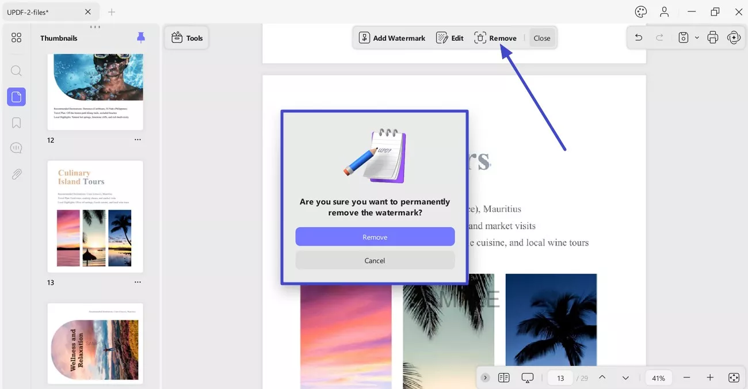Viewport: 748px width, 389px height.
Task: Open the Tools menu button
Action: tap(187, 38)
